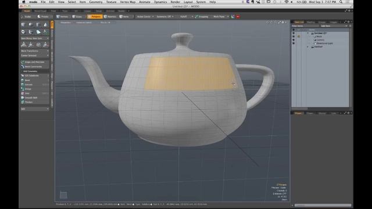
Task: Open Item List panel gear settings
Action: point(348,22)
